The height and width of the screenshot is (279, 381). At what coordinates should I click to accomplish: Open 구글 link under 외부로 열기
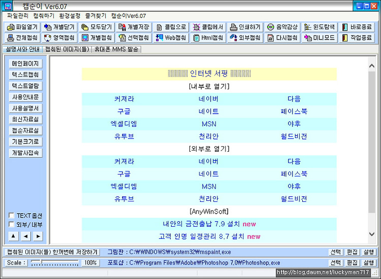point(124,174)
